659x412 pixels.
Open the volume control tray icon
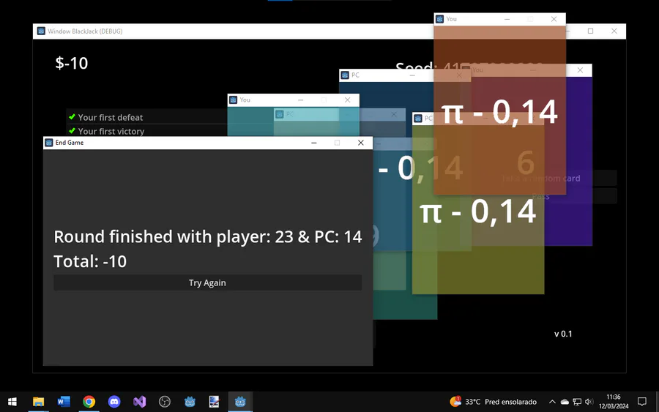click(589, 402)
